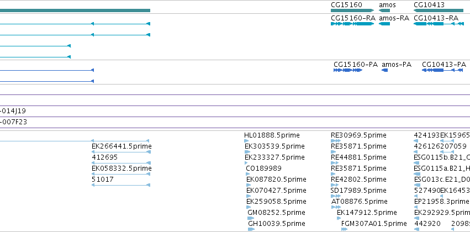Screen dimensions: 470x232
Task: Click the CG15160 gene arrow bar
Action: click(x=352, y=10)
